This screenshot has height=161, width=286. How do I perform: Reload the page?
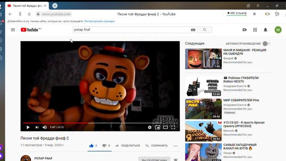(x=29, y=14)
